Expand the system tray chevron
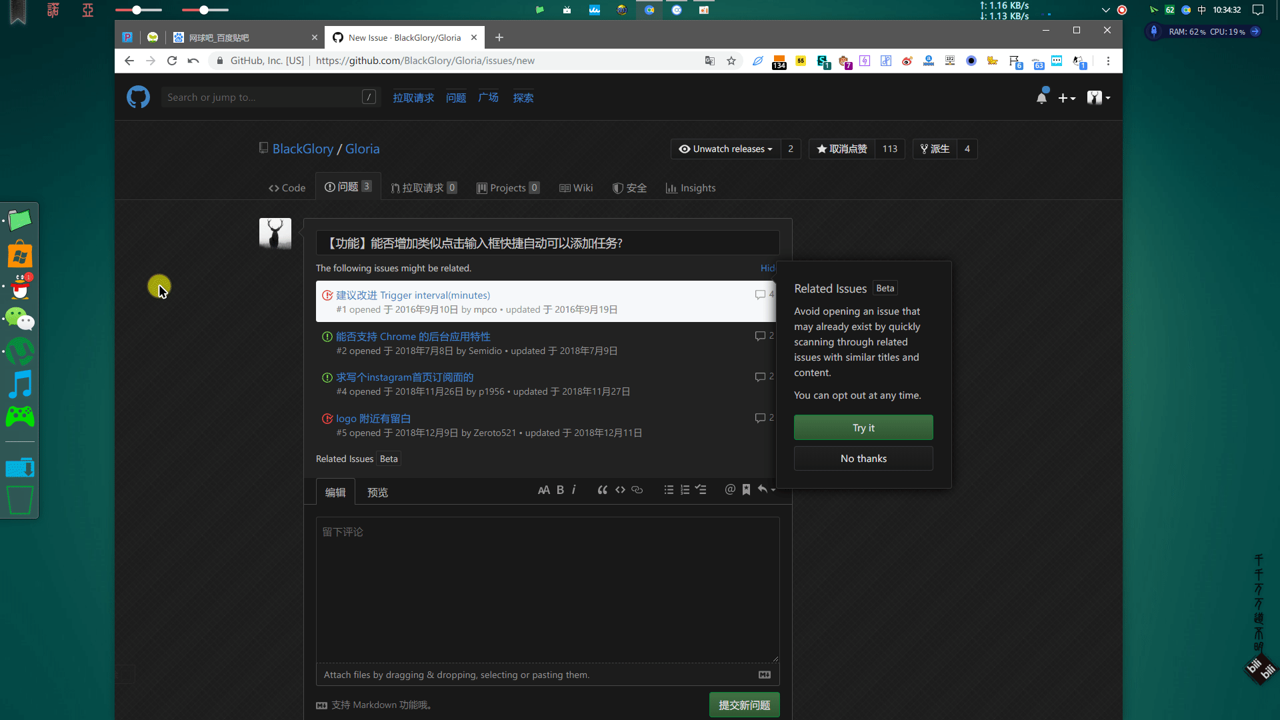Screen dimensions: 1280x720 point(1105,10)
